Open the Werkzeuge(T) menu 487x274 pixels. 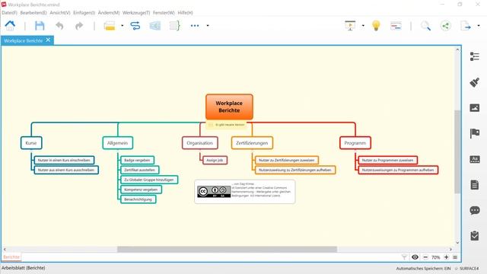(136, 13)
